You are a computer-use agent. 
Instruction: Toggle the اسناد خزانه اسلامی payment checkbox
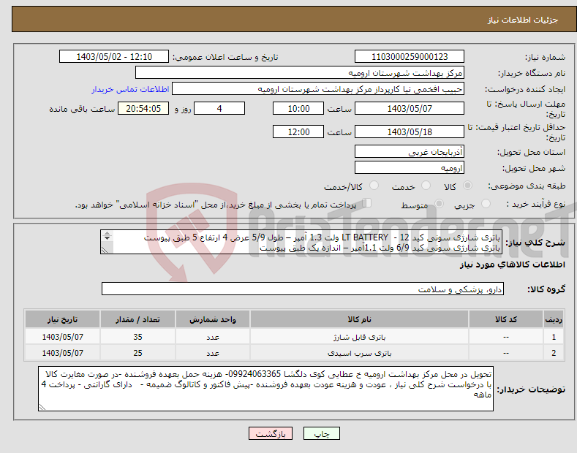point(367,203)
